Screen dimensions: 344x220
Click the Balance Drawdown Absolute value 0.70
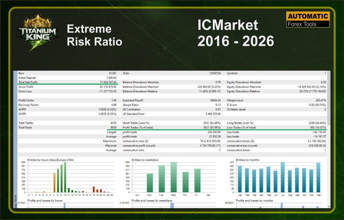tap(218, 82)
